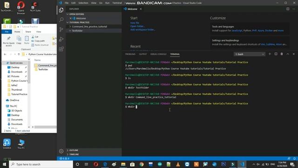This screenshot has width=298, height=168.
Task: Click errors and warnings status bar item
Action: (x=64, y=159)
